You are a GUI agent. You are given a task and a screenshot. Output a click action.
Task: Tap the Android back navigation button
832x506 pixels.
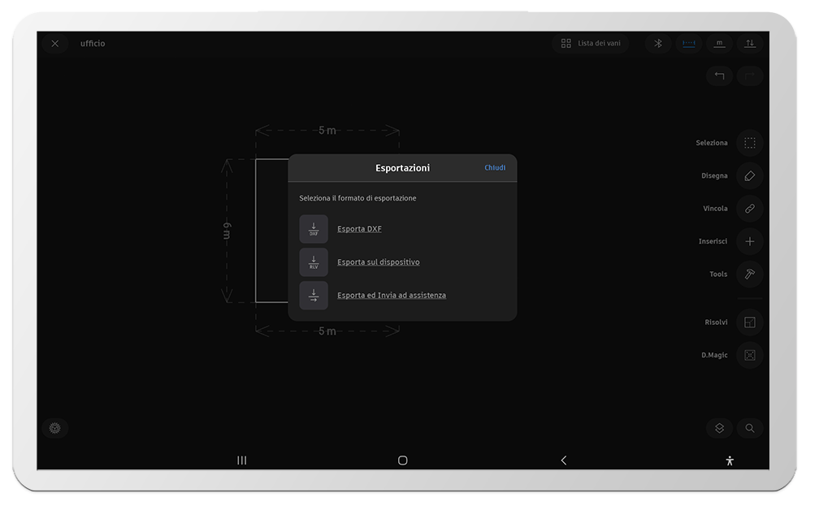tap(564, 461)
